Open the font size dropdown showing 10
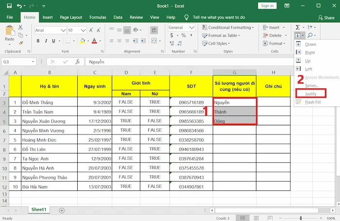The height and width of the screenshot is (221, 340). pos(83,30)
